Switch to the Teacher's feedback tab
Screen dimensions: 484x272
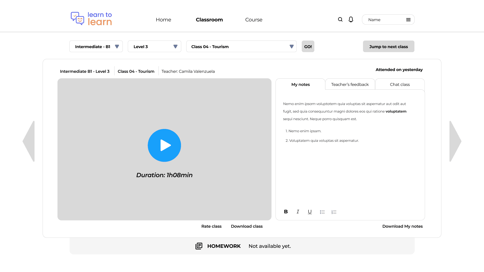[350, 84]
